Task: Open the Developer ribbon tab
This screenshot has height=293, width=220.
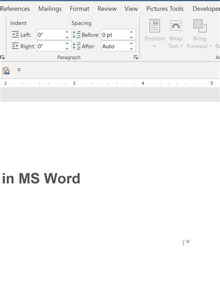Action: coord(206,8)
